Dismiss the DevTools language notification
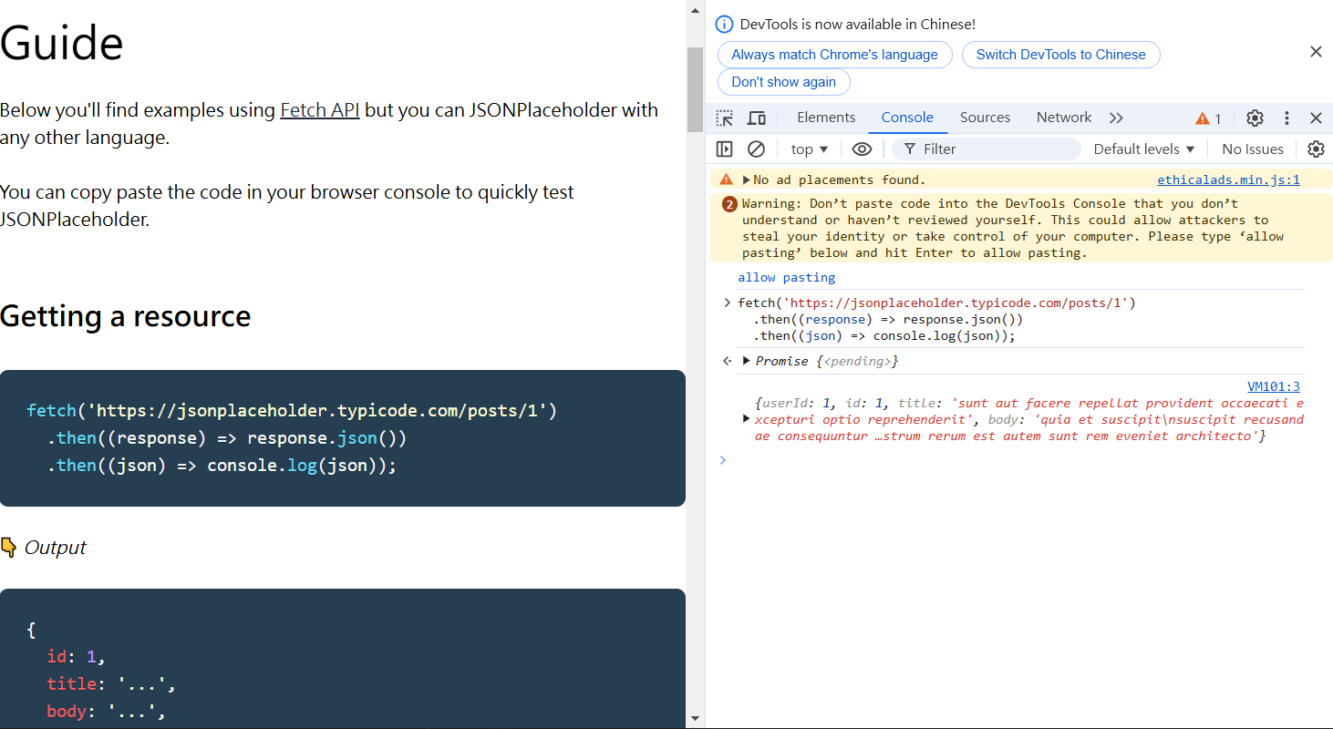1333x729 pixels. (1316, 52)
